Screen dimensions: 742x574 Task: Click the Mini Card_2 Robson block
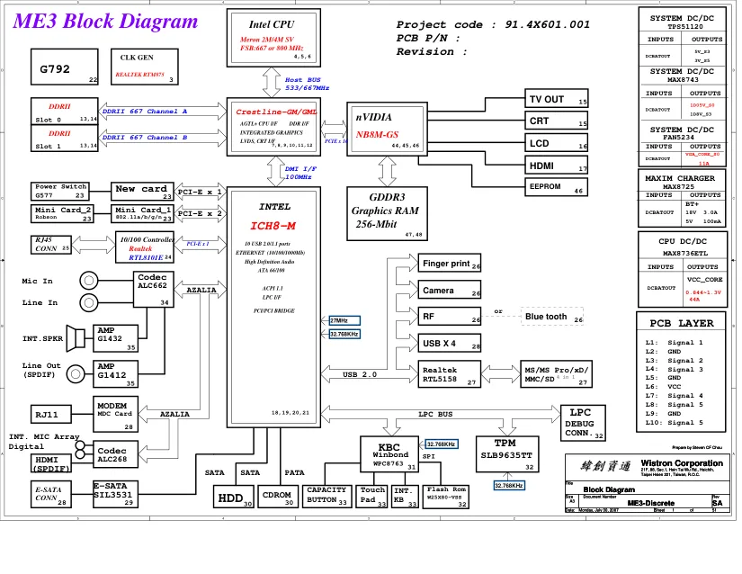pyautogui.click(x=62, y=213)
